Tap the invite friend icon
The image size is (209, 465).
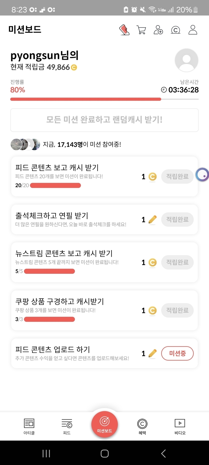click(x=158, y=30)
